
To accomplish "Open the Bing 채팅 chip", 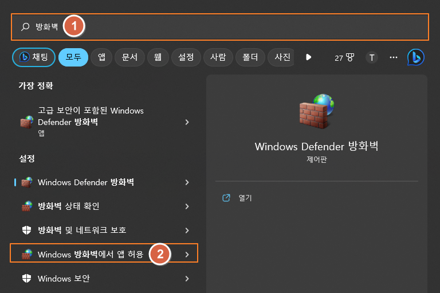I will point(34,57).
